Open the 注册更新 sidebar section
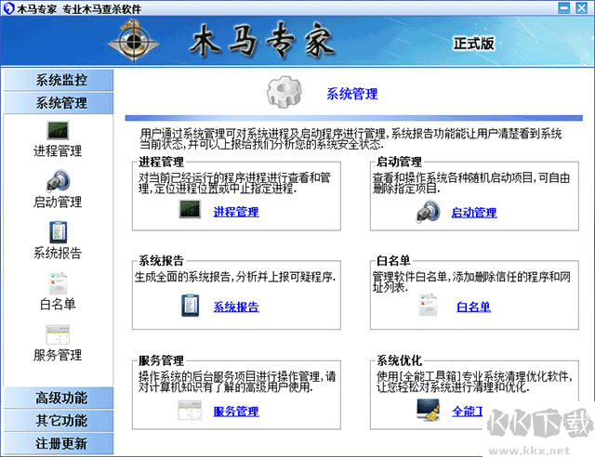Screen dimensions: 595x457 [x=59, y=443]
